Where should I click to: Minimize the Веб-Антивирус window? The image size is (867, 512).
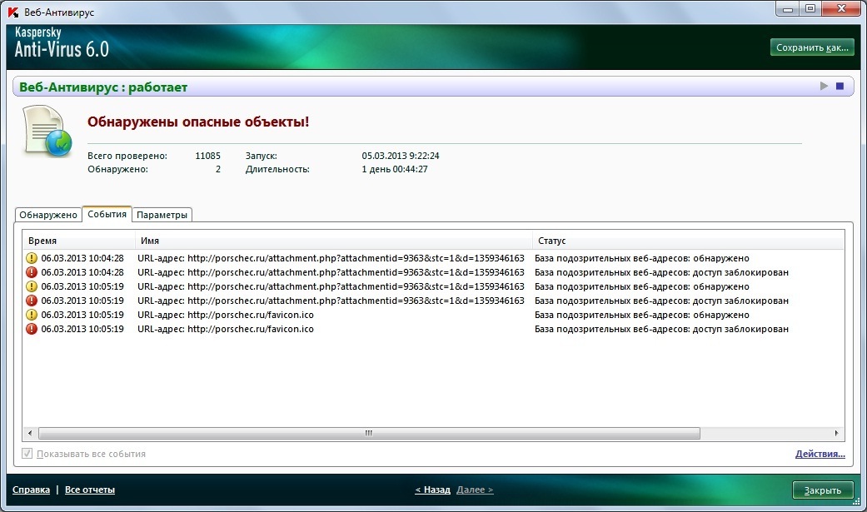coord(788,9)
